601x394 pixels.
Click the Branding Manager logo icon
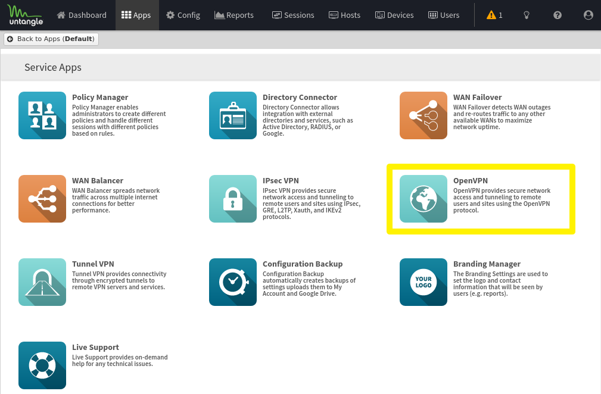423,282
